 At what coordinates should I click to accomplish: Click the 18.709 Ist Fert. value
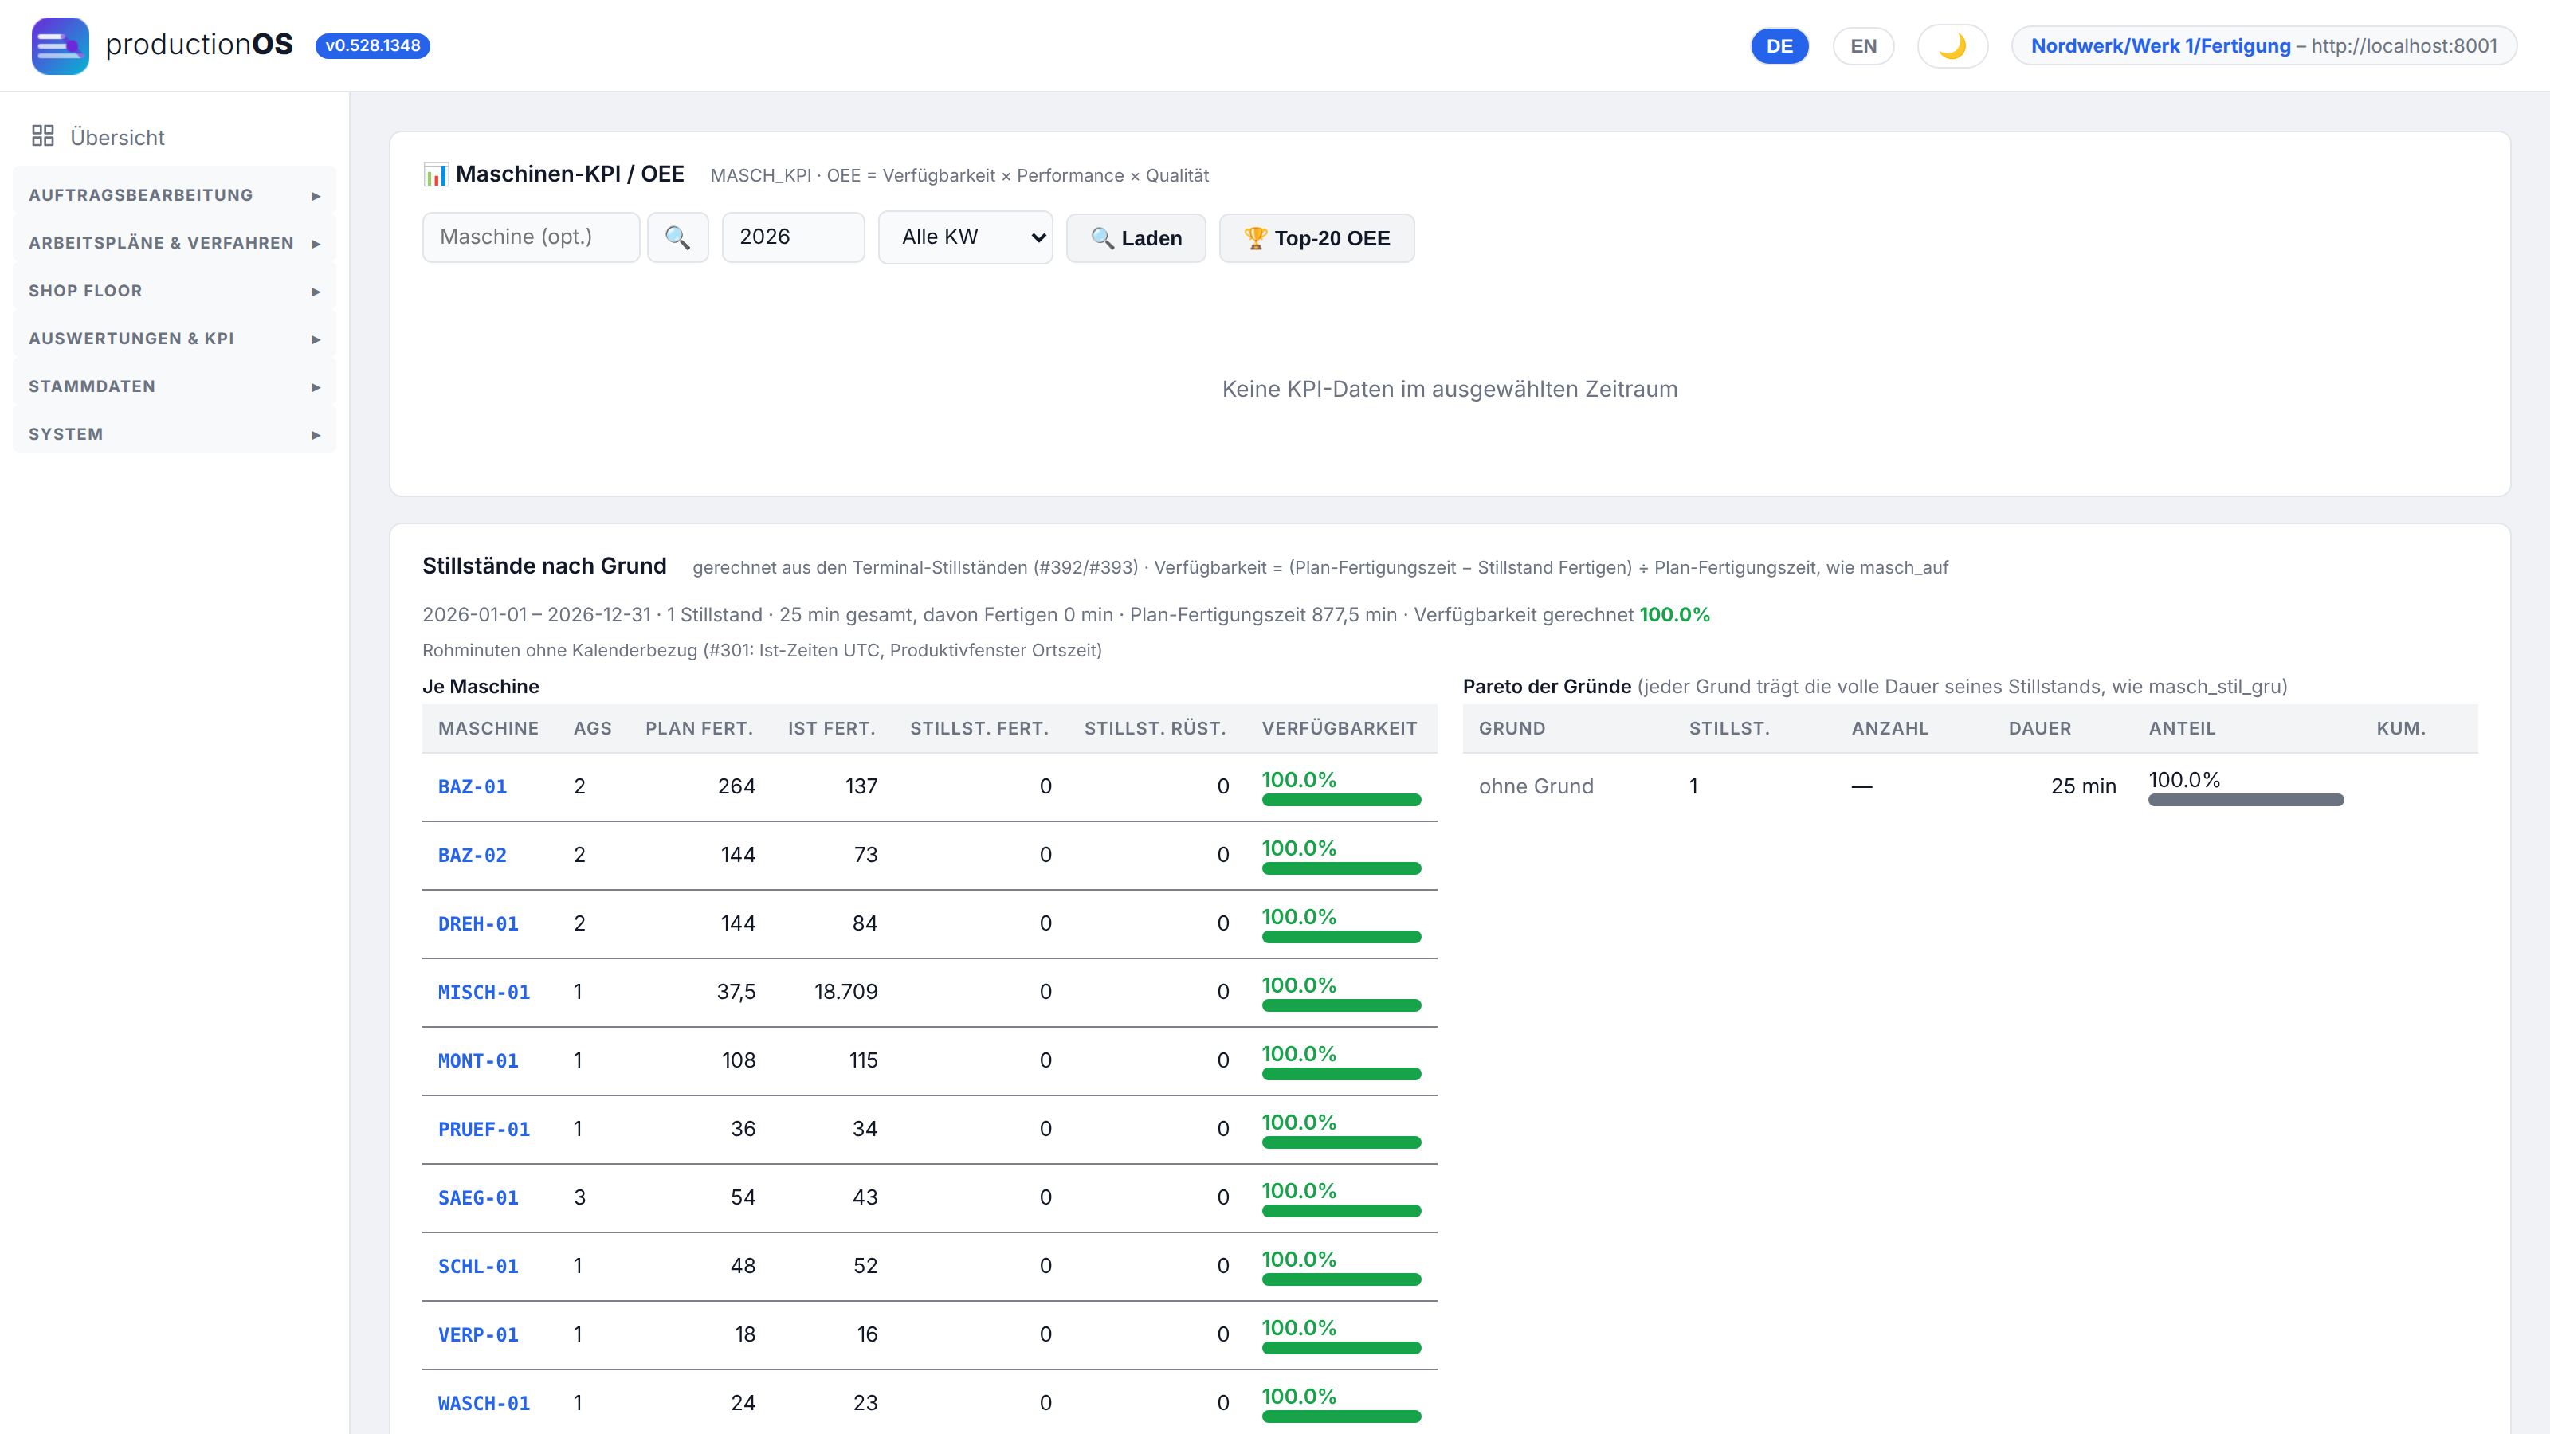click(x=845, y=992)
